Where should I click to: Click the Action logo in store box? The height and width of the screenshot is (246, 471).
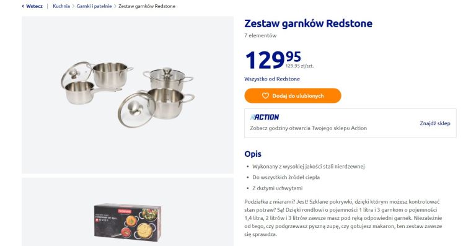click(x=265, y=117)
